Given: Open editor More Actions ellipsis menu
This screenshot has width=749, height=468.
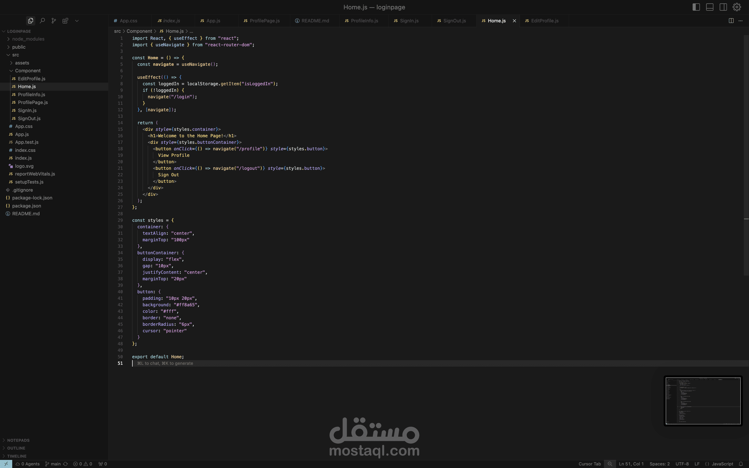Looking at the screenshot, I should 740,21.
